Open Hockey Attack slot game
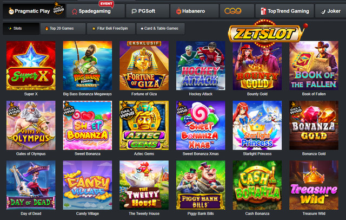The height and width of the screenshot is (220, 346). [x=201, y=66]
